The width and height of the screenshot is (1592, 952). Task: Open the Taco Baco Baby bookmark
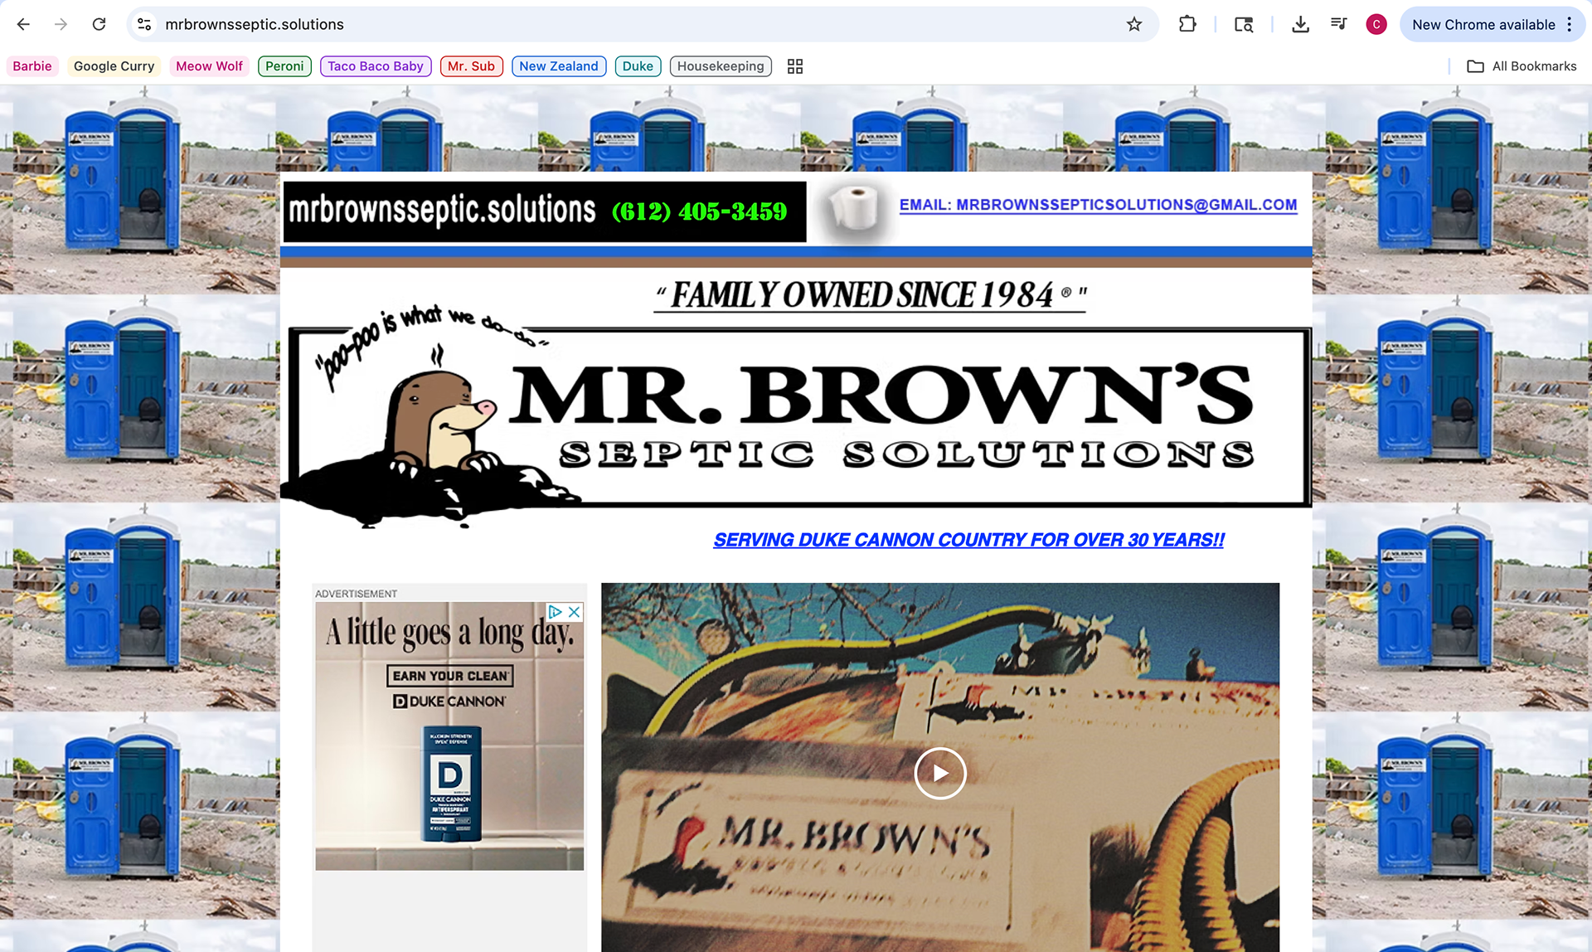coord(375,66)
